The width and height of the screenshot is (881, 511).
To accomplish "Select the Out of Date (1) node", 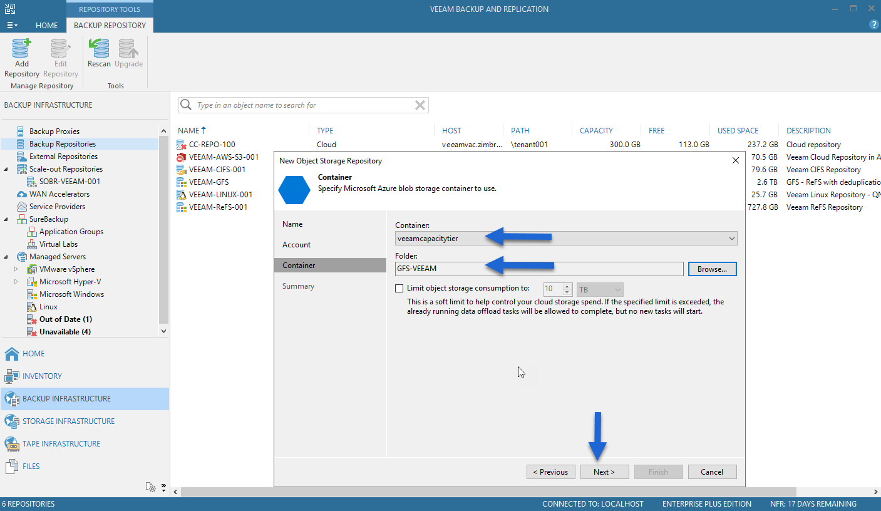I will click(x=66, y=319).
